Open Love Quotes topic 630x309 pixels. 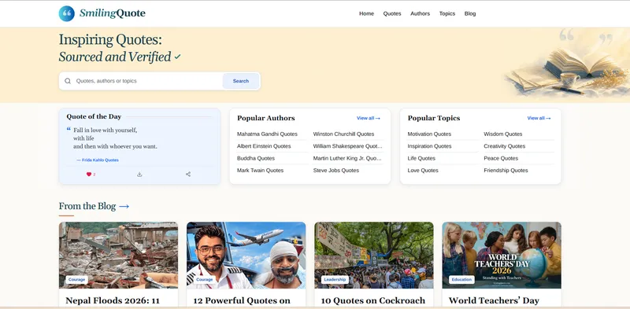[x=423, y=170]
